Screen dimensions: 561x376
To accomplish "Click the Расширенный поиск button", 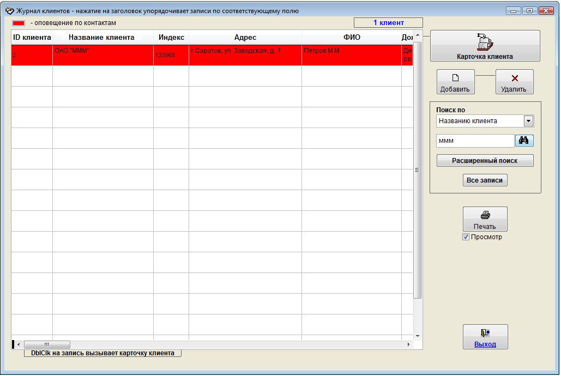I will [485, 161].
